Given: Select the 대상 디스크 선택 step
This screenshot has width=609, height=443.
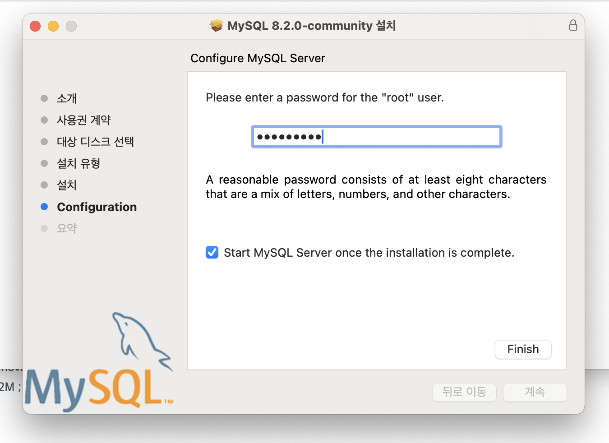Looking at the screenshot, I should pyautogui.click(x=95, y=141).
